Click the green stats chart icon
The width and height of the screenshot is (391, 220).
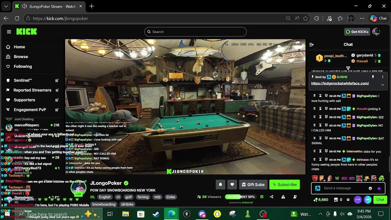[262, 197]
